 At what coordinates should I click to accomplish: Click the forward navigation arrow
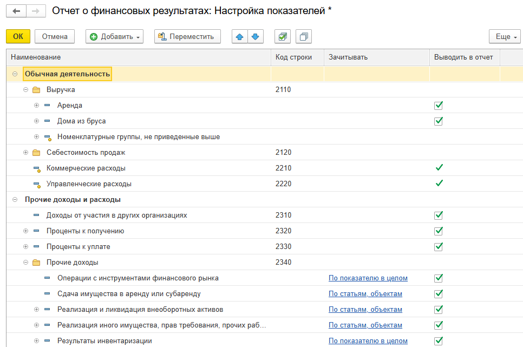click(x=36, y=11)
